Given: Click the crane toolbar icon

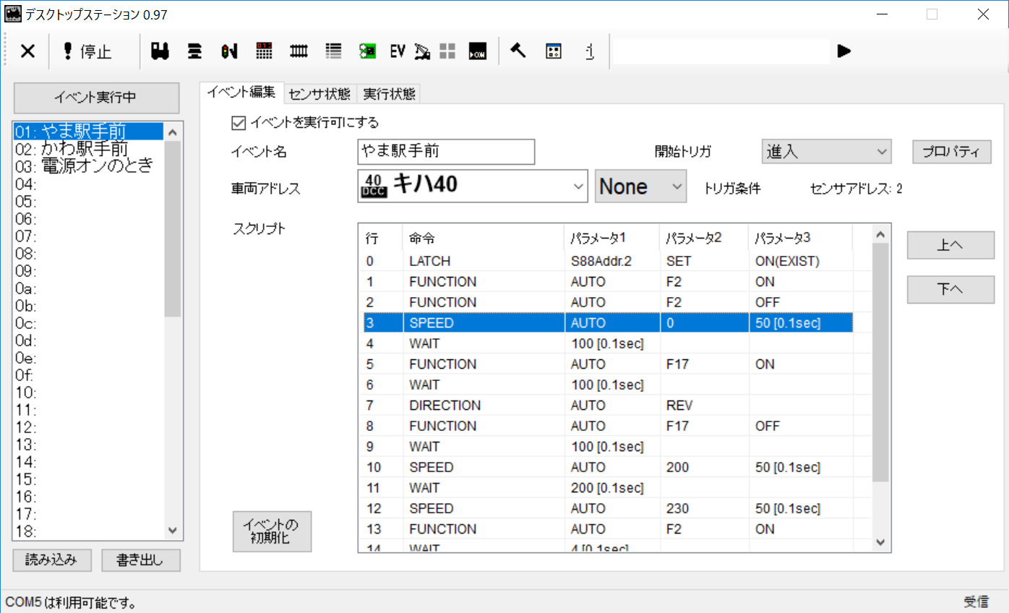Looking at the screenshot, I should 423,51.
